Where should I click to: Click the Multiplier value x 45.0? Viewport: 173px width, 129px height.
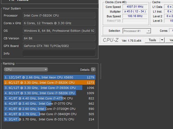(x=135, y=11)
